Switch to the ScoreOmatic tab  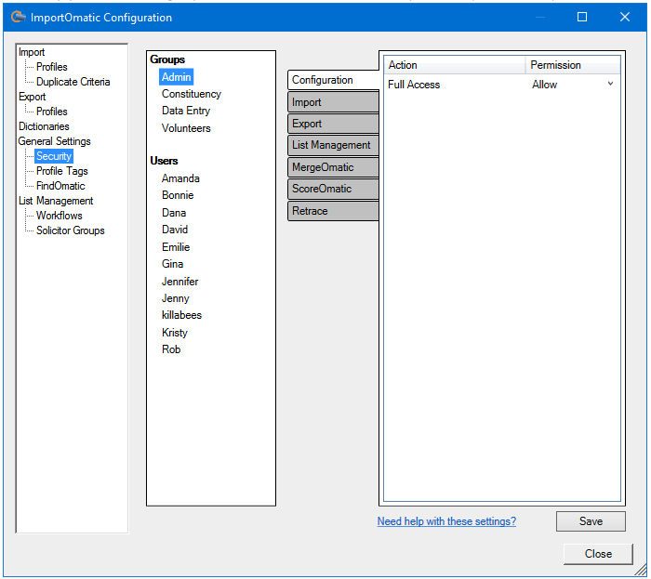point(333,189)
